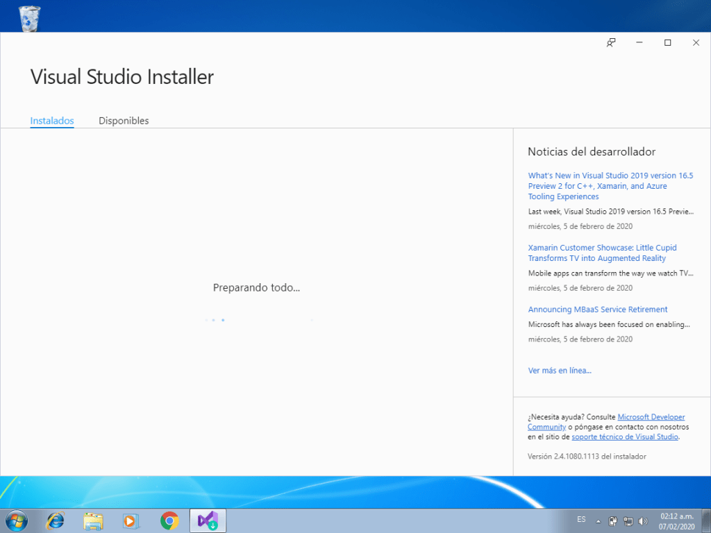The image size is (711, 533).
Task: Launch Google Chrome from the taskbar
Action: [169, 520]
